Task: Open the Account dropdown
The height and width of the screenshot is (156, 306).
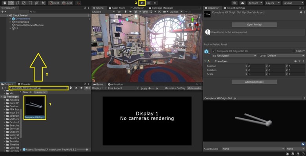Action: tap(255, 3)
